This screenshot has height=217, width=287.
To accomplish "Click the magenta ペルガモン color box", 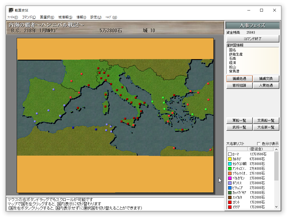I will 230,178.
